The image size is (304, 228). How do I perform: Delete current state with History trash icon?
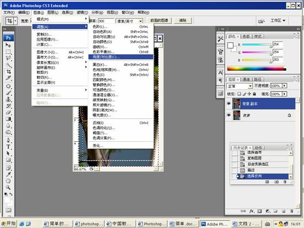point(285,182)
